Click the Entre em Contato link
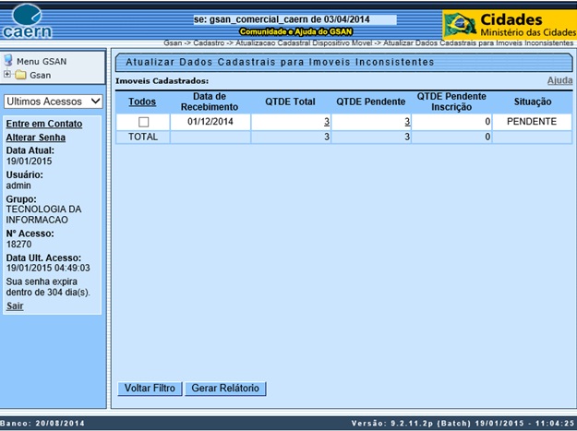 coord(42,124)
